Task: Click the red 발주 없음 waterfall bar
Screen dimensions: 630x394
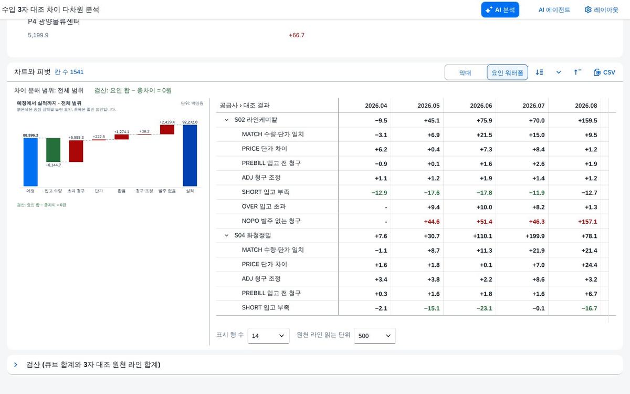Action: tap(167, 129)
